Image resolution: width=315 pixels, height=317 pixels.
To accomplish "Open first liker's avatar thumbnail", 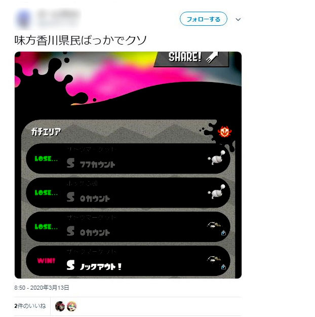I will click(60, 306).
